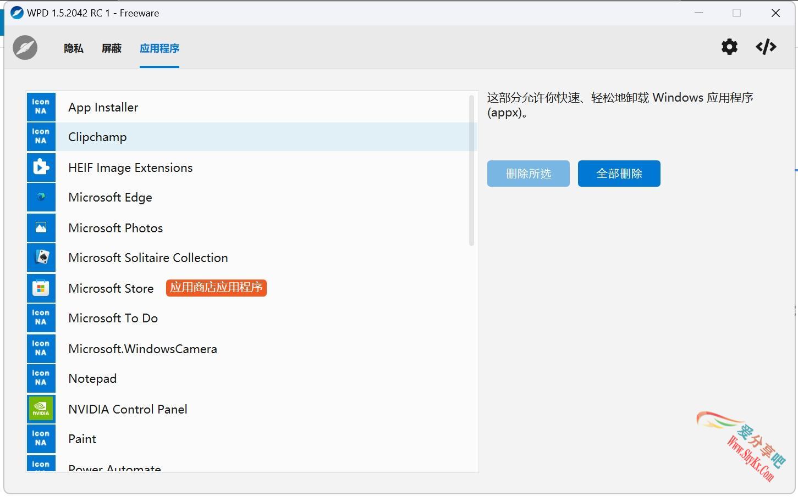Viewport: 798px width, 497px height.
Task: Click the Microsoft Store icon
Action: pyautogui.click(x=41, y=288)
